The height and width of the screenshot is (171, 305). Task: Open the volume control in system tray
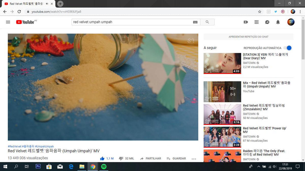(275, 167)
